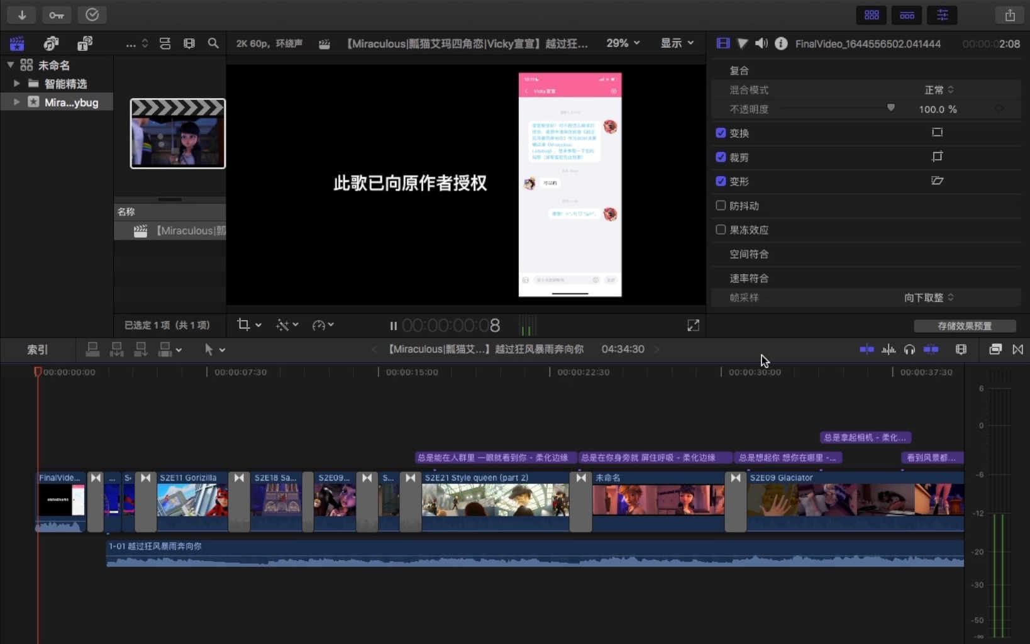This screenshot has height=644, width=1030.
Task: Toggle browser list view icon
Action: 165,43
